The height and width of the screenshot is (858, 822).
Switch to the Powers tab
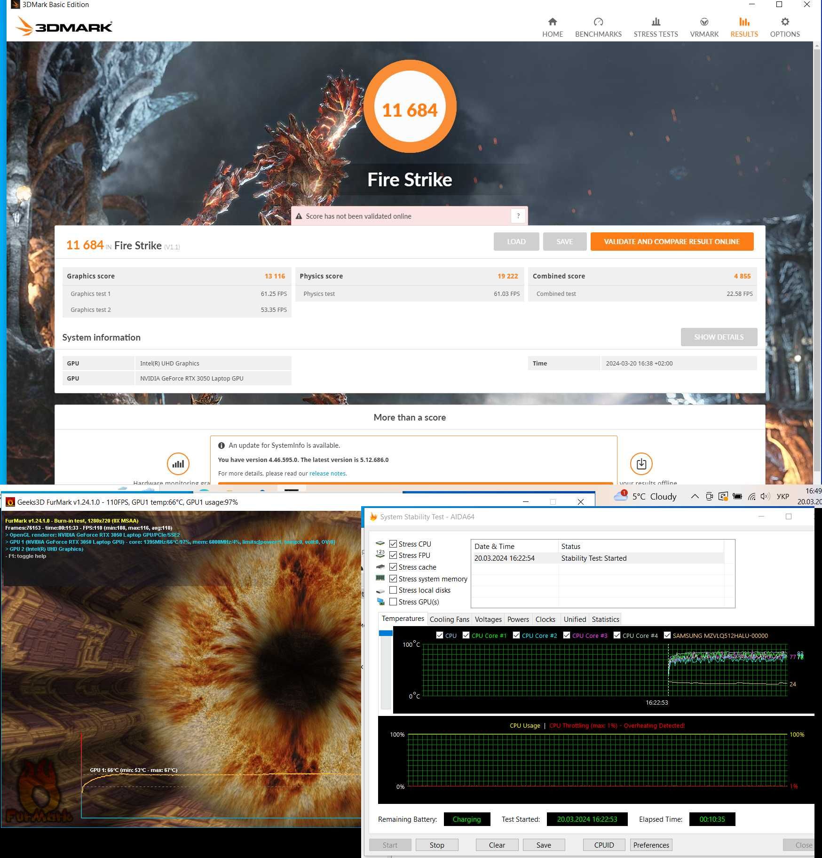pos(518,620)
